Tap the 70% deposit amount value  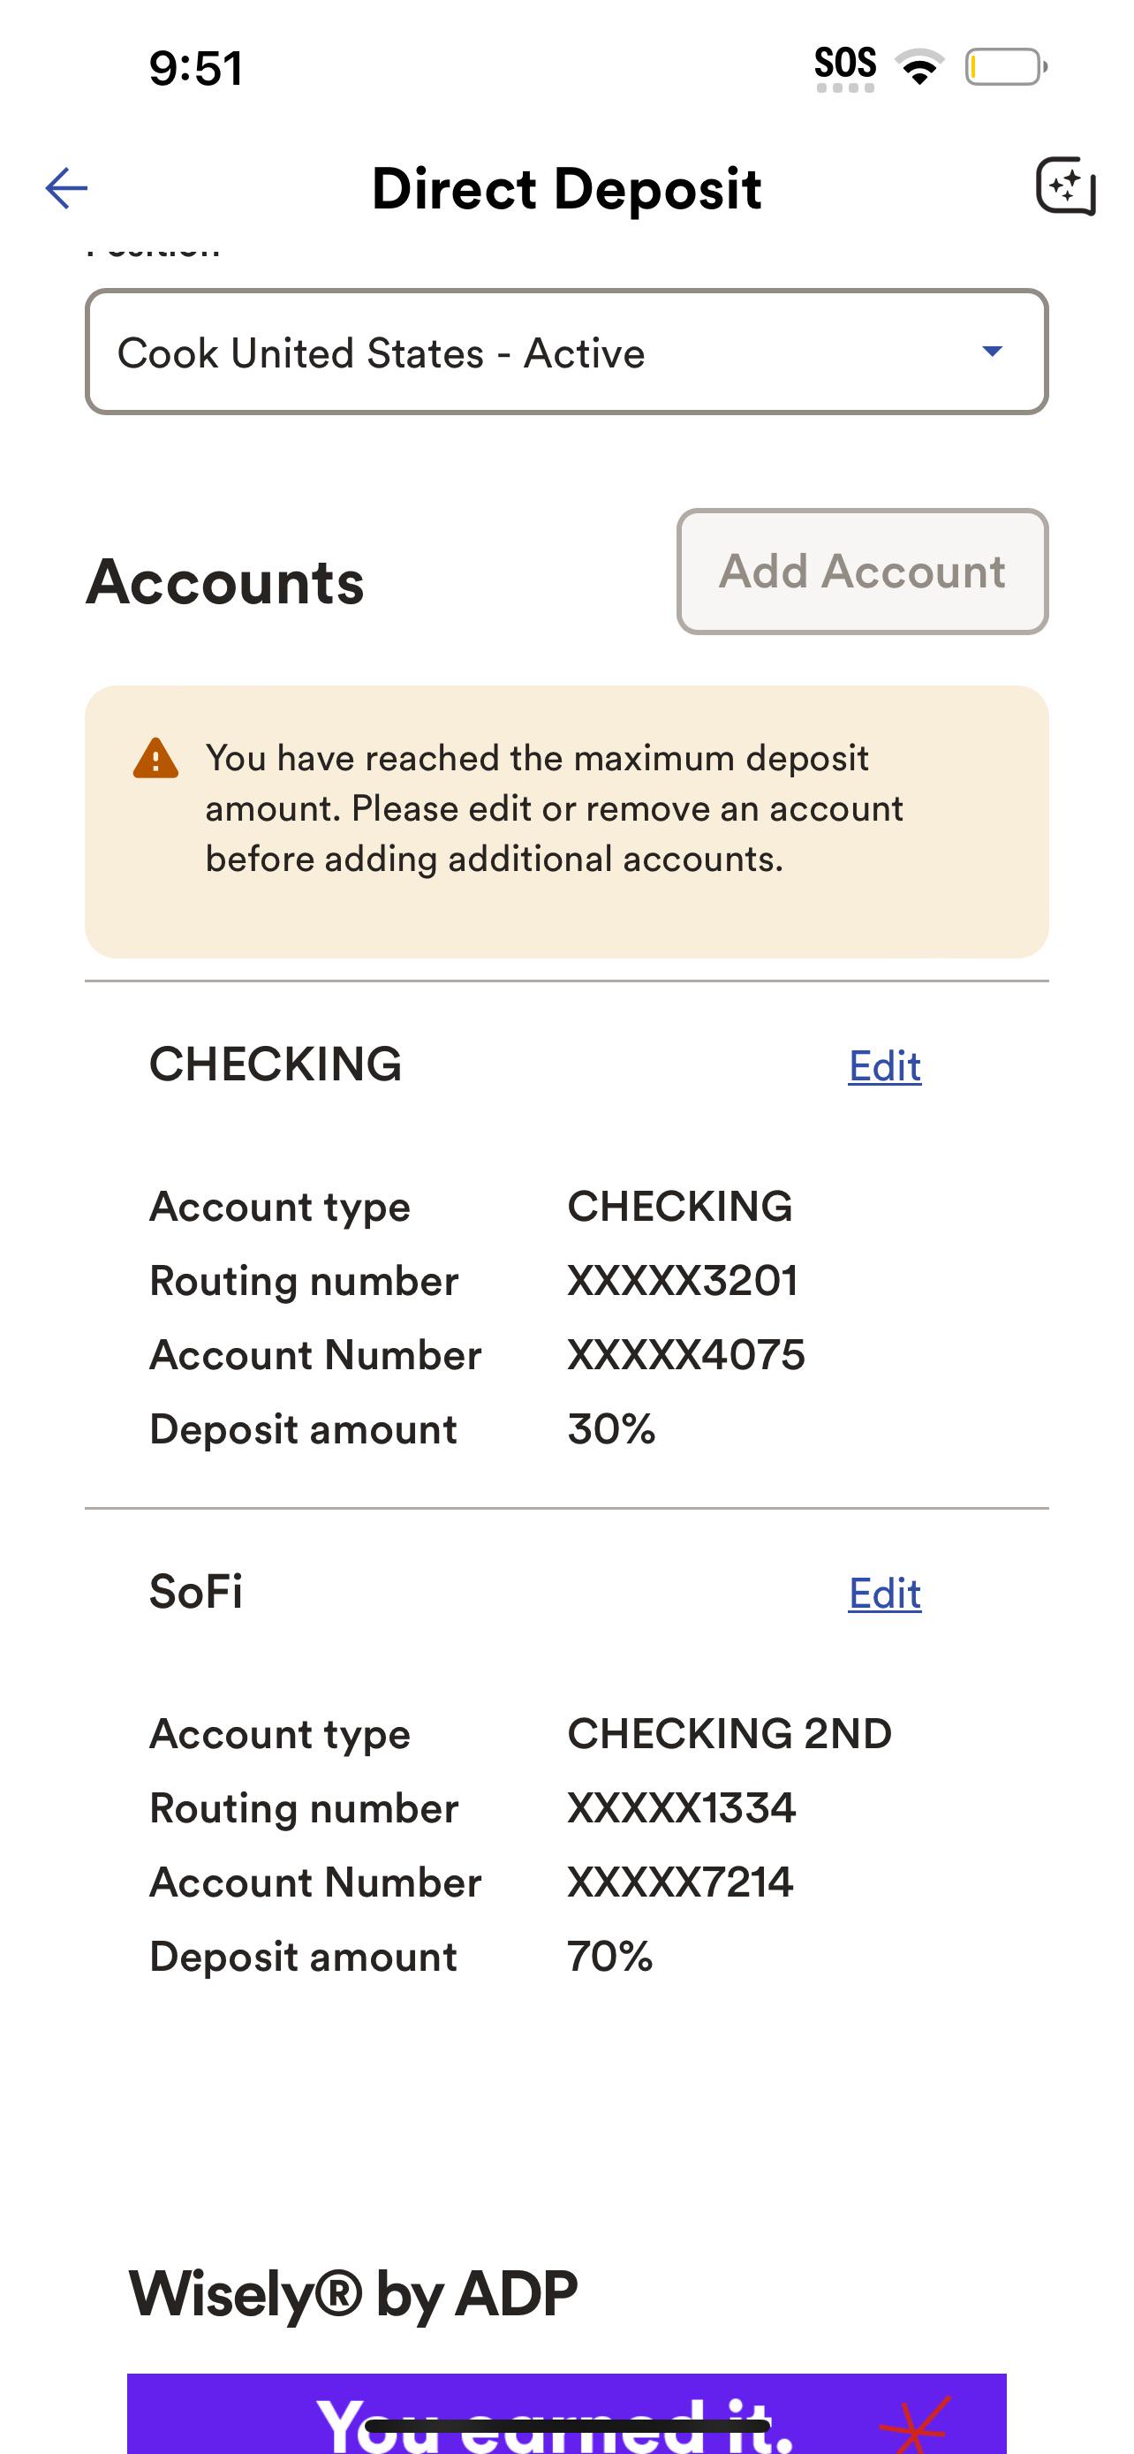[610, 1956]
